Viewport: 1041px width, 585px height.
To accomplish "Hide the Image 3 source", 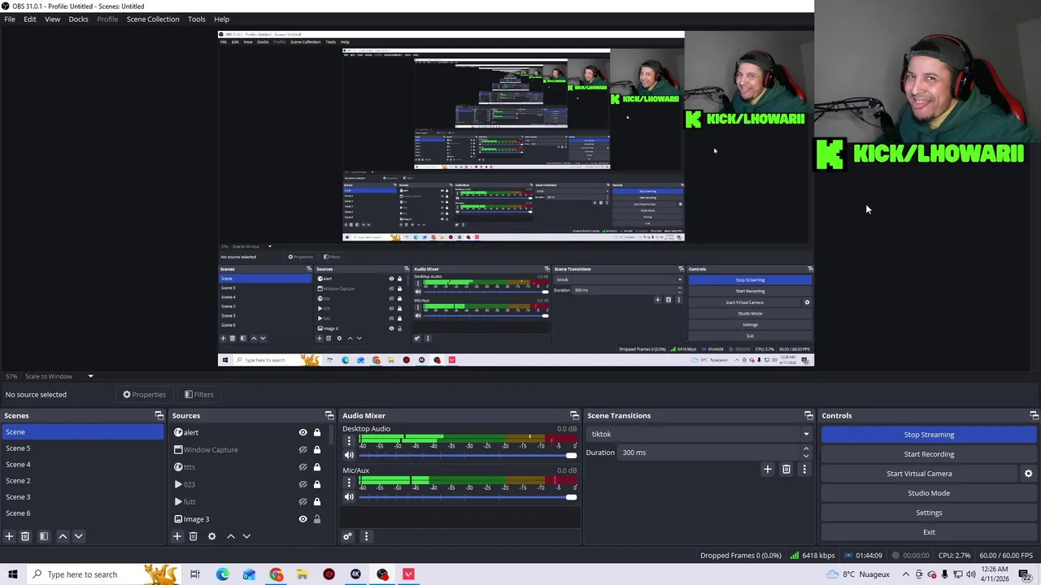I will [x=303, y=519].
